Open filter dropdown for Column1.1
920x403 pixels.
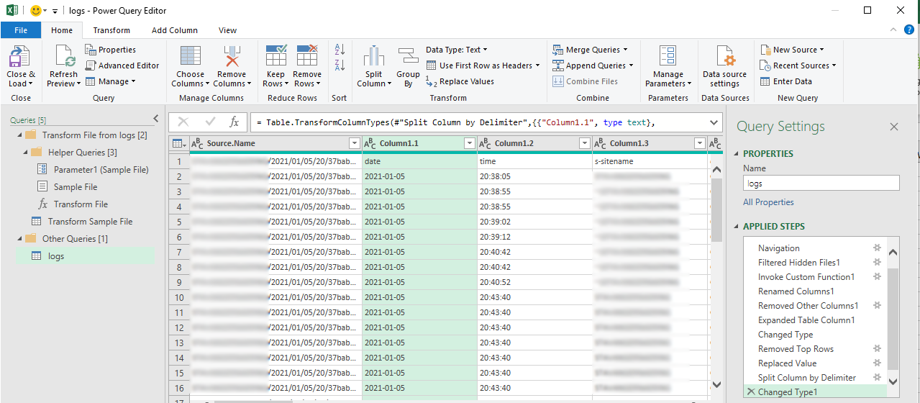click(469, 143)
